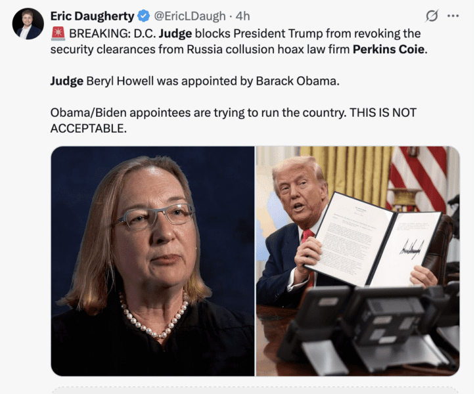Open the Eric Daugherty display name link
Screen dimensions: 475x394
pyautogui.click(x=92, y=16)
